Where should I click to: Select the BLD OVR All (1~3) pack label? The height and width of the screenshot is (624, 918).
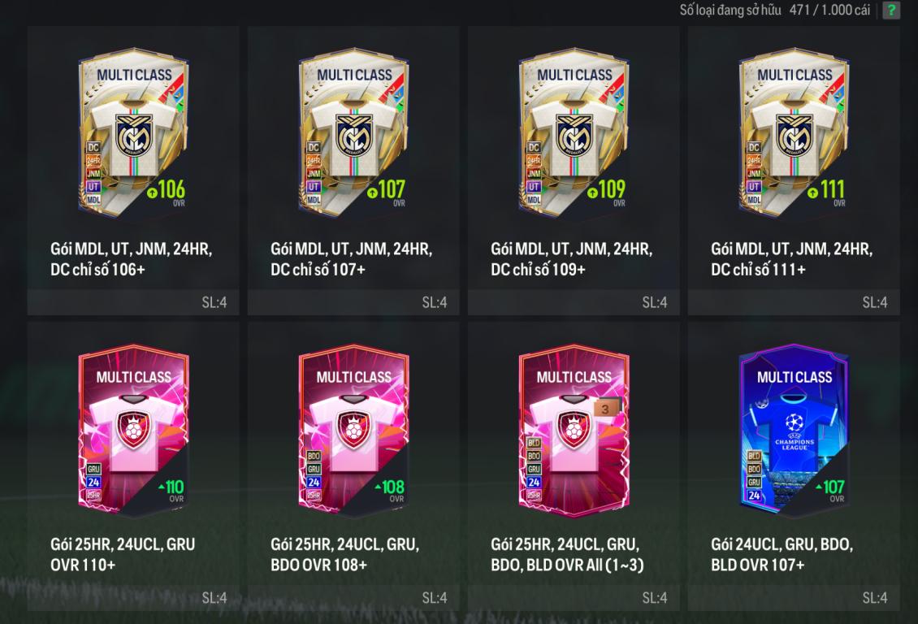click(x=567, y=554)
